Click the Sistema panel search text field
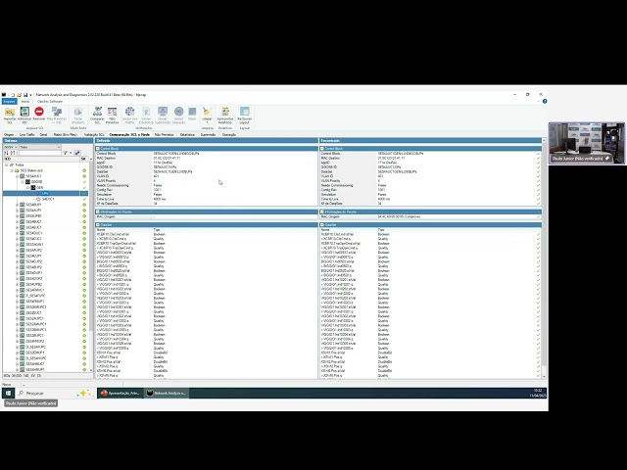The image size is (627, 470). click(40, 153)
